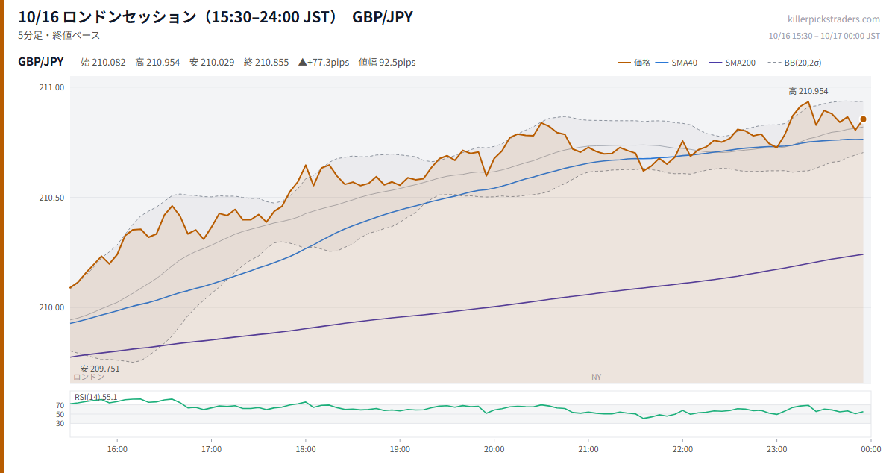The width and height of the screenshot is (895, 473).
Task: Click the 23:00 time axis tick
Action: (x=776, y=449)
